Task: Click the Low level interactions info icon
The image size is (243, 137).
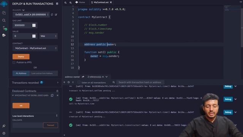Action: [x=57, y=116]
